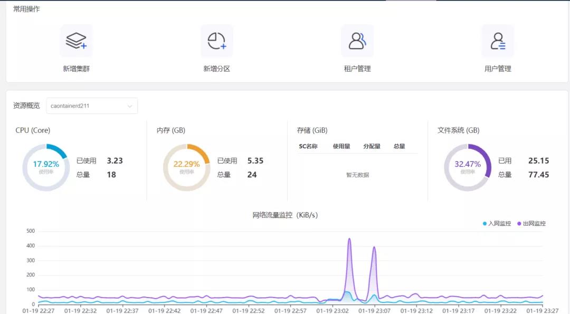Click the tallest outbound traffic peak
This screenshot has height=314, width=570.
point(349,239)
